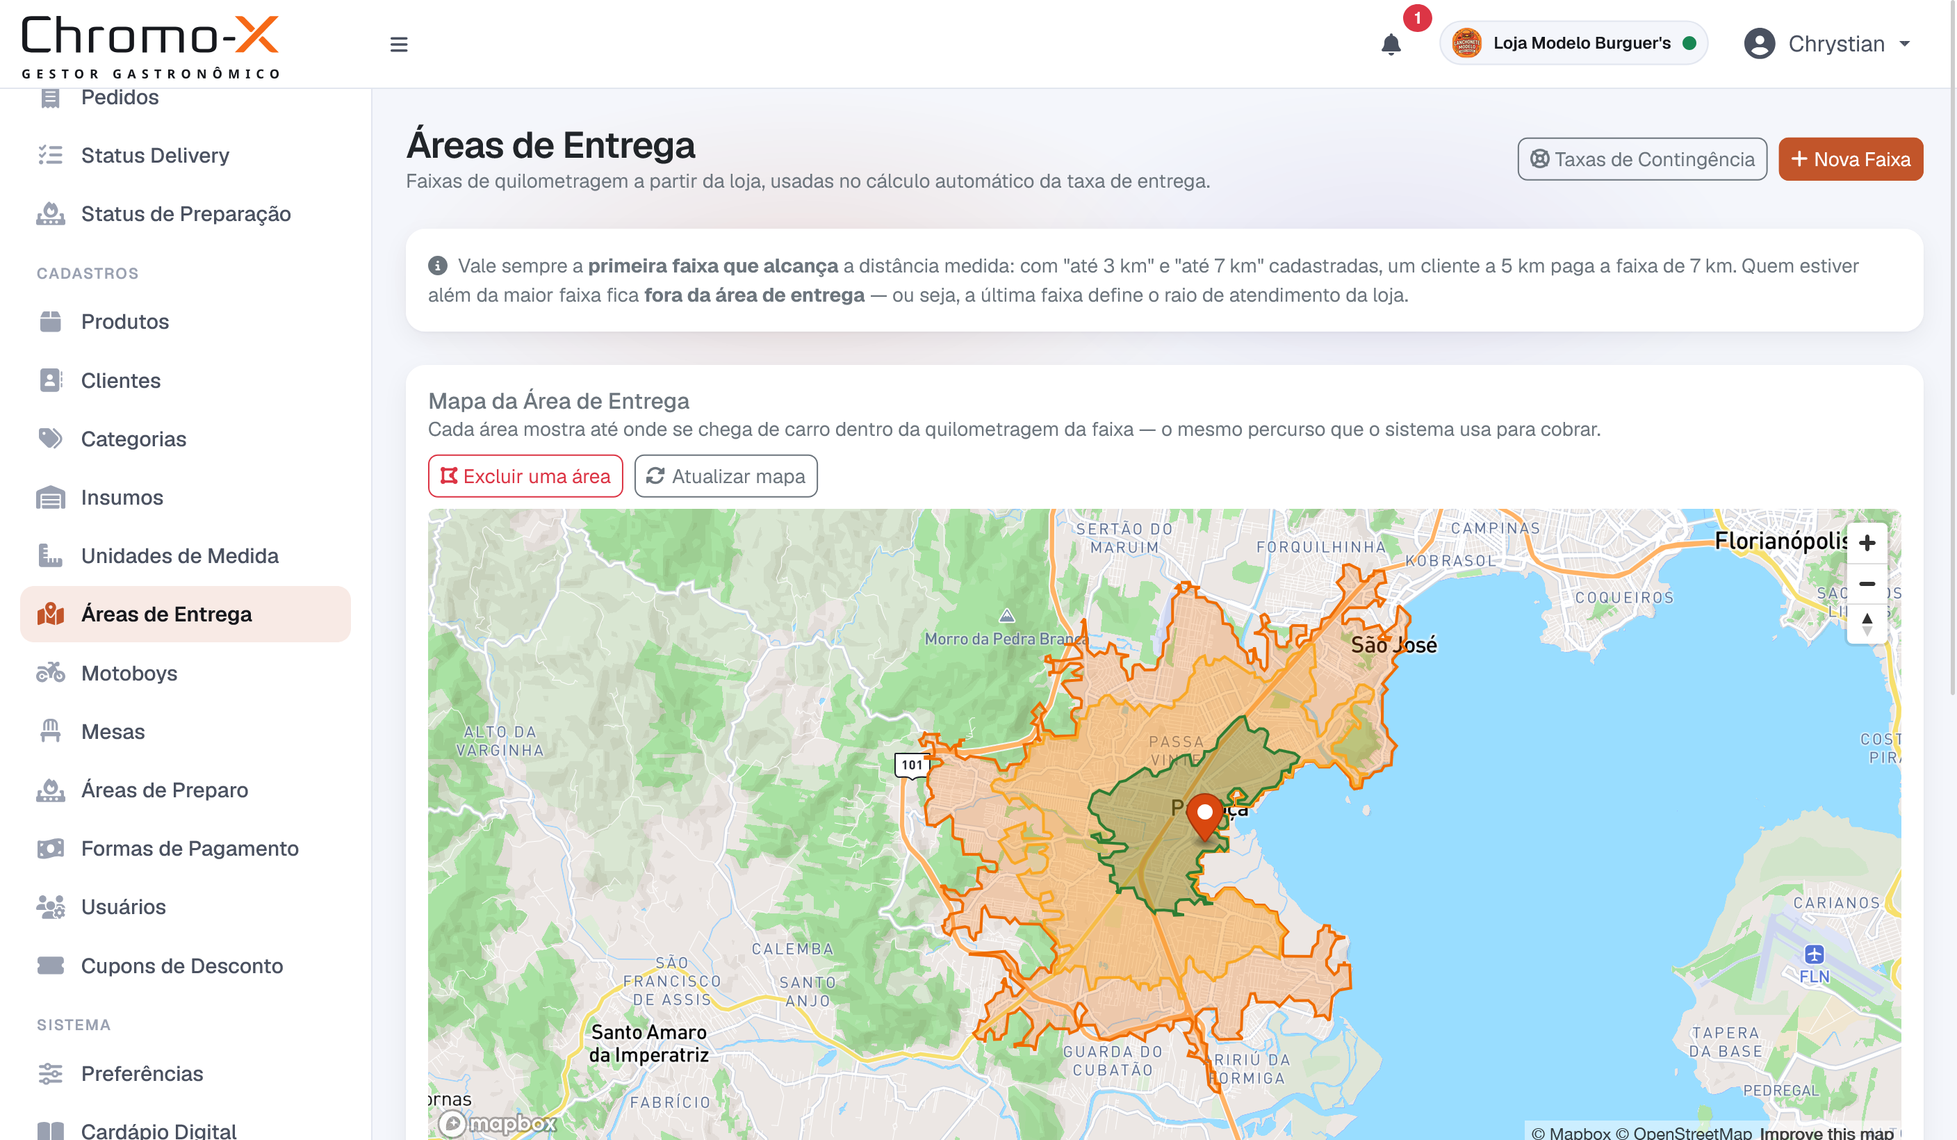
Task: Click Atualizar mapa button
Action: coord(726,476)
